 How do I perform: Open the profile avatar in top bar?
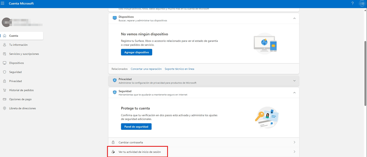coord(362,3)
